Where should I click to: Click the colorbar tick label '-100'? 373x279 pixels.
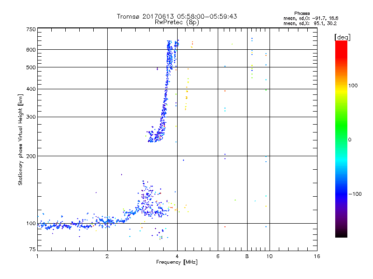pyautogui.click(x=355, y=194)
